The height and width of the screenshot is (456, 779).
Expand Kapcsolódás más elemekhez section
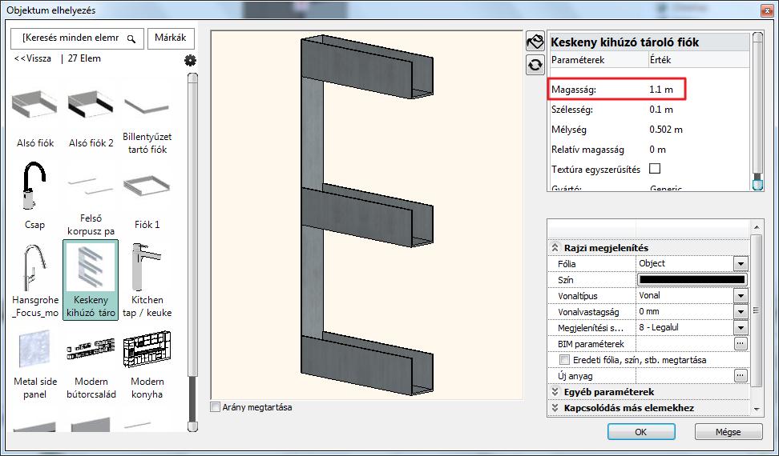[x=555, y=407]
